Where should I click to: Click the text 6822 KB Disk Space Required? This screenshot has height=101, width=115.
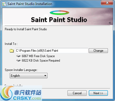coord(41,61)
